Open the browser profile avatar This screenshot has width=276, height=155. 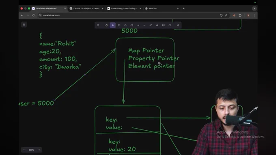(248, 15)
